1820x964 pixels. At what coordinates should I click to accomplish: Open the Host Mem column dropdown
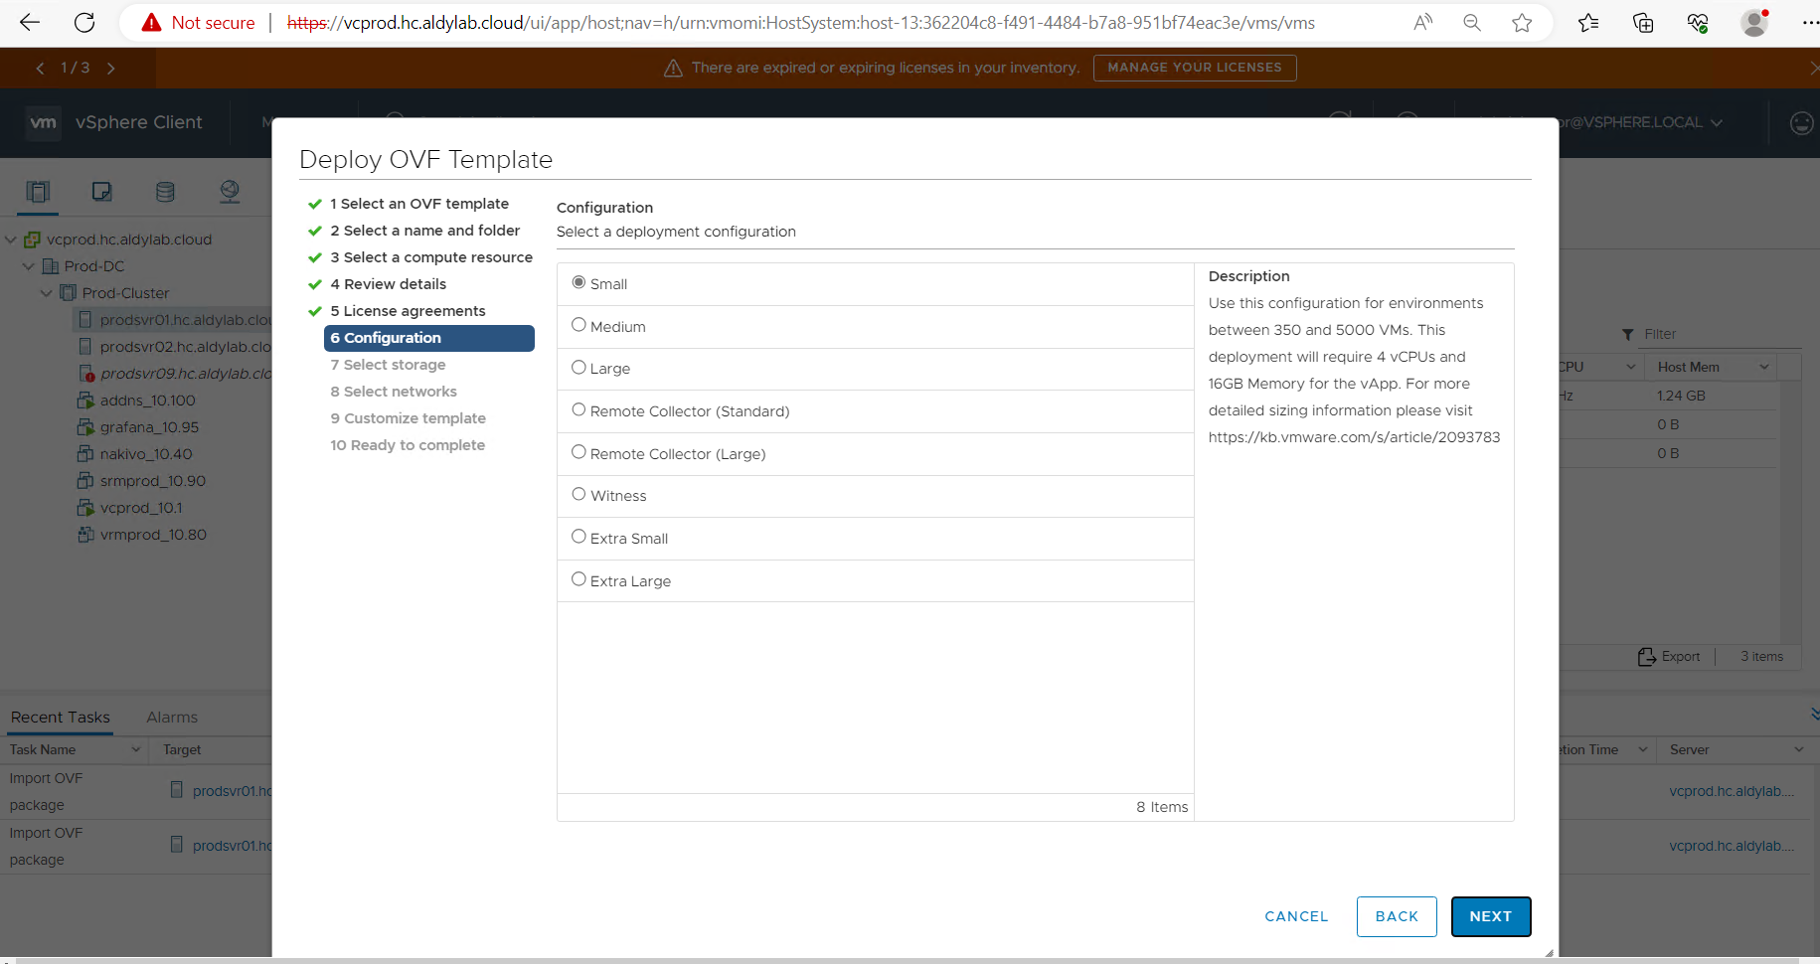click(1764, 367)
